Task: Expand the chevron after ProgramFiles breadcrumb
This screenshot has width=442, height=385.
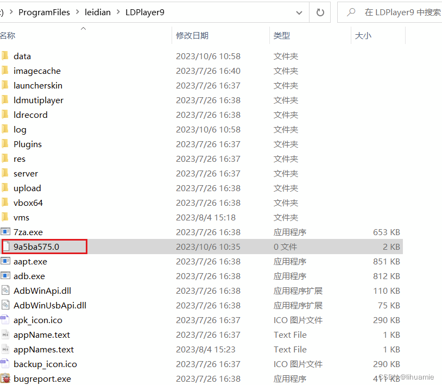Action: pos(77,12)
